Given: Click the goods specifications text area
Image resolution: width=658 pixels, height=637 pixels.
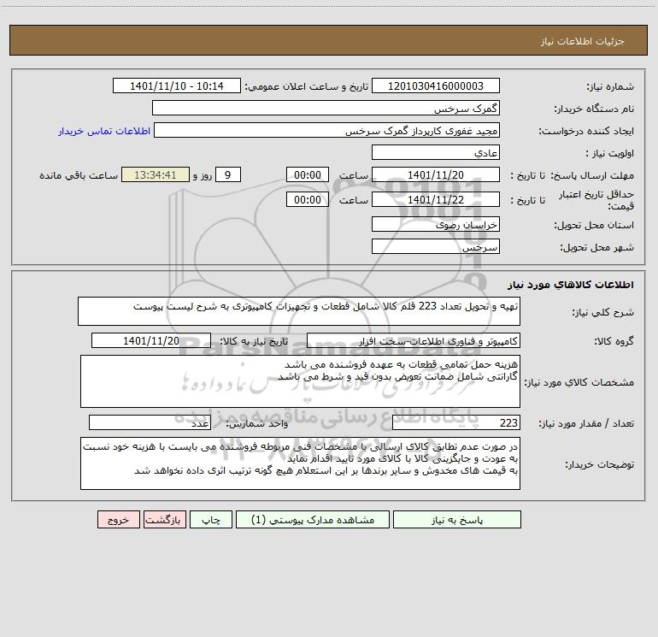Looking at the screenshot, I should click(x=300, y=381).
